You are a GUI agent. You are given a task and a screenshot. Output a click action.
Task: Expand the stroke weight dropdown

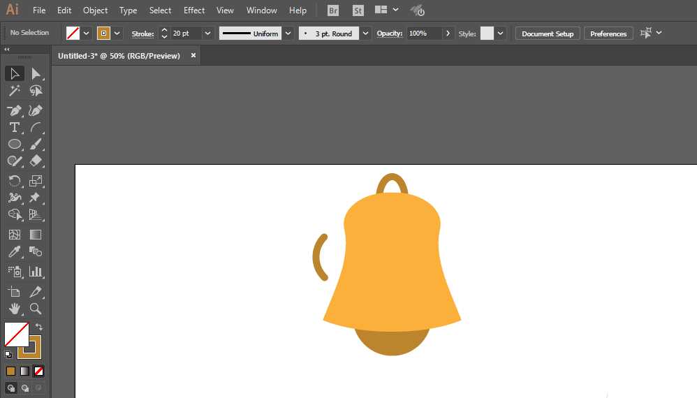(207, 34)
